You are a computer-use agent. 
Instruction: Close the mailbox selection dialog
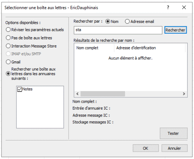[184, 7]
